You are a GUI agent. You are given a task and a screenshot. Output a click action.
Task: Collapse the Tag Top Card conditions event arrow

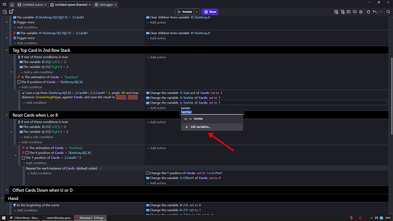(11, 72)
